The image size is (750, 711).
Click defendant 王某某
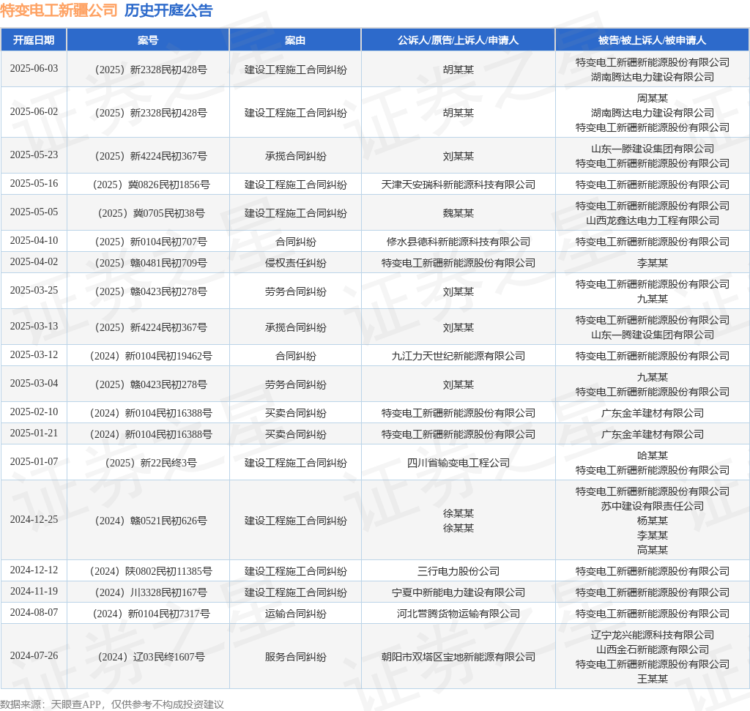pyautogui.click(x=653, y=679)
